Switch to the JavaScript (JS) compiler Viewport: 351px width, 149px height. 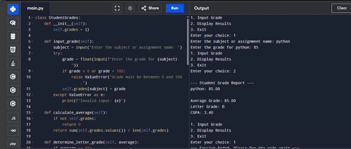(13, 118)
